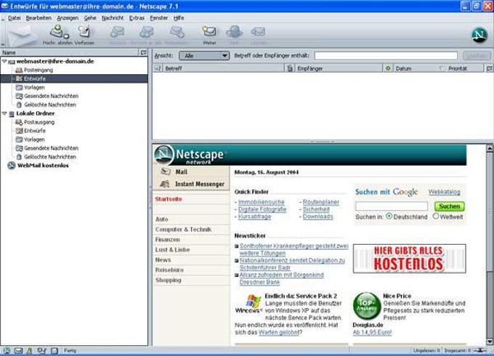Click the preview pane scrollbar up arrow

489,148
